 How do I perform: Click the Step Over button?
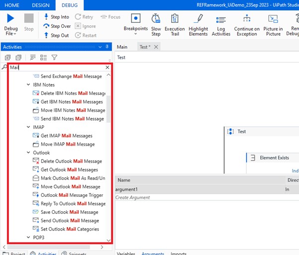pos(57,26)
